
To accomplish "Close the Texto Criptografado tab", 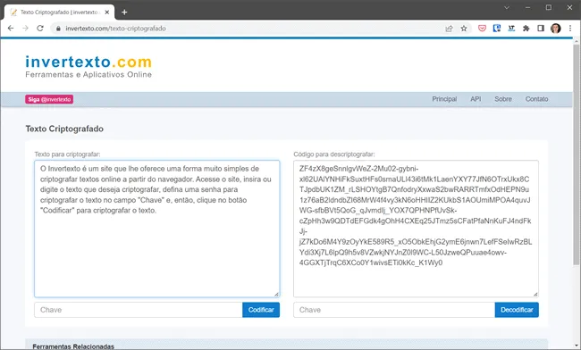I will tap(107, 12).
